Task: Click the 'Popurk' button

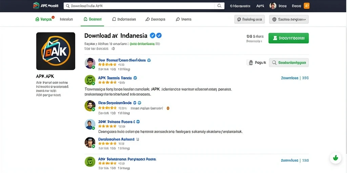Action: [256, 63]
